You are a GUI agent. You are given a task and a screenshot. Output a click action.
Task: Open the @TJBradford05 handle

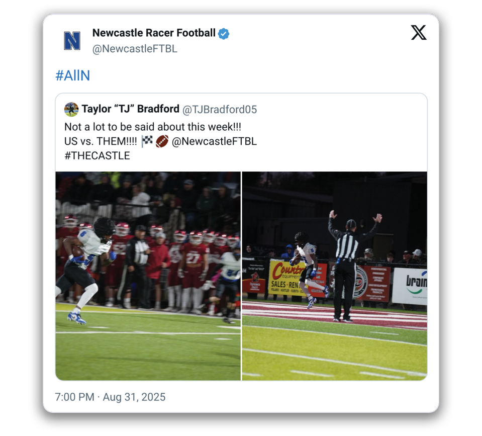219,110
